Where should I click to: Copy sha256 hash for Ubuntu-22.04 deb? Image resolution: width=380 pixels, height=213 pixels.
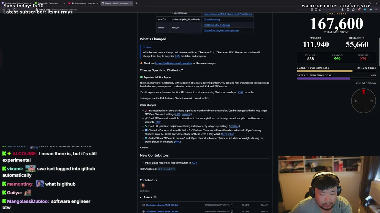[232, 205]
